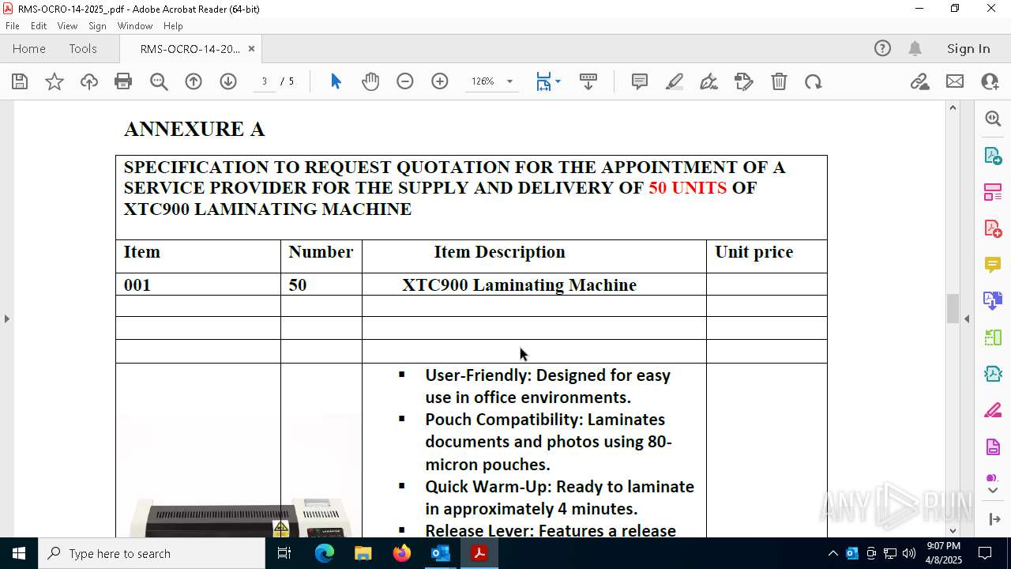Viewport: 1011px width, 569px height.
Task: Click the taskbar search box
Action: click(152, 553)
